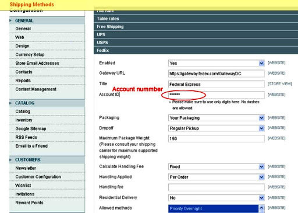Open Invitations settings
Screen dimensions: 298x213
[47, 194]
